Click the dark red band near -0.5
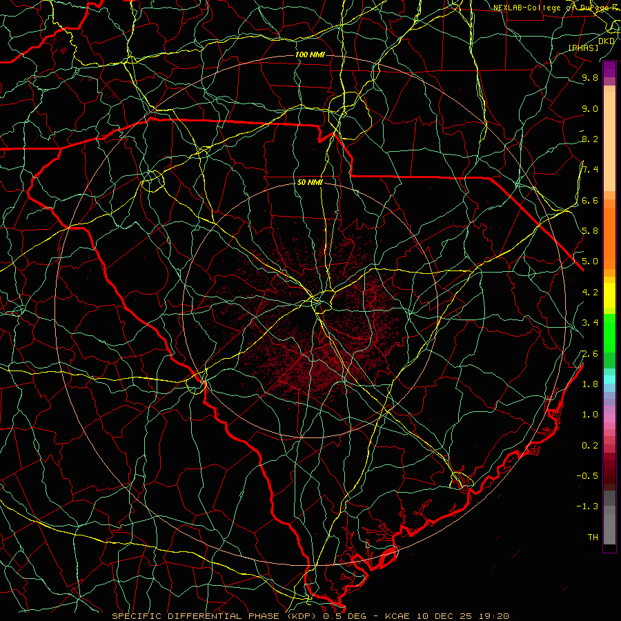 (609, 475)
